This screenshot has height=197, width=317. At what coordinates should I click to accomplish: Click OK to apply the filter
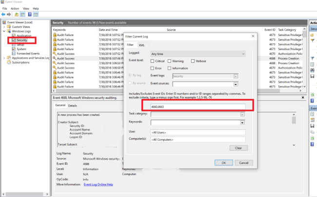(223, 163)
